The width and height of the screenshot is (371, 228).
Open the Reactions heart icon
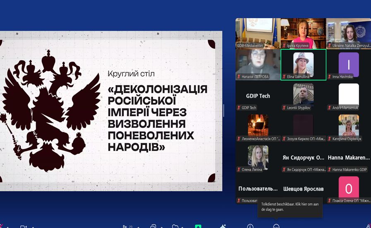coord(175,226)
